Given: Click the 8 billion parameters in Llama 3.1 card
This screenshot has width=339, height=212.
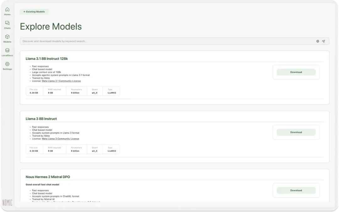Looking at the screenshot, I should (75, 93).
